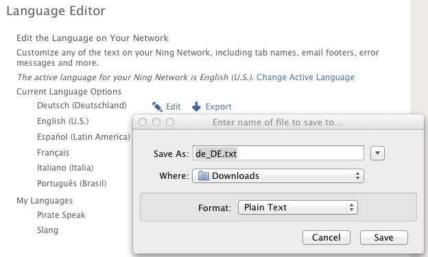Click the Save button
This screenshot has width=428, height=257.
tap(384, 237)
